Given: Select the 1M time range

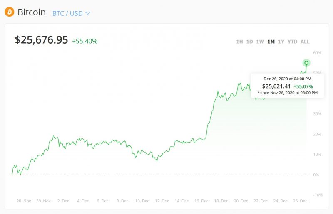Looking at the screenshot, I should click(271, 42).
